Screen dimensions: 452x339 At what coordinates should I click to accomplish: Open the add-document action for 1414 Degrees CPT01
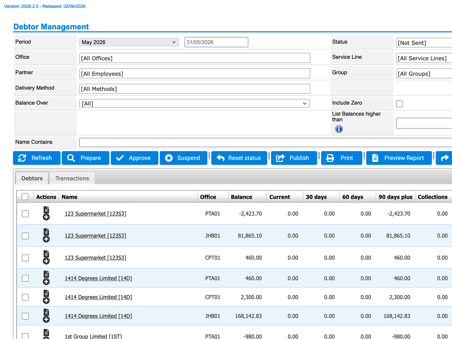tap(46, 297)
